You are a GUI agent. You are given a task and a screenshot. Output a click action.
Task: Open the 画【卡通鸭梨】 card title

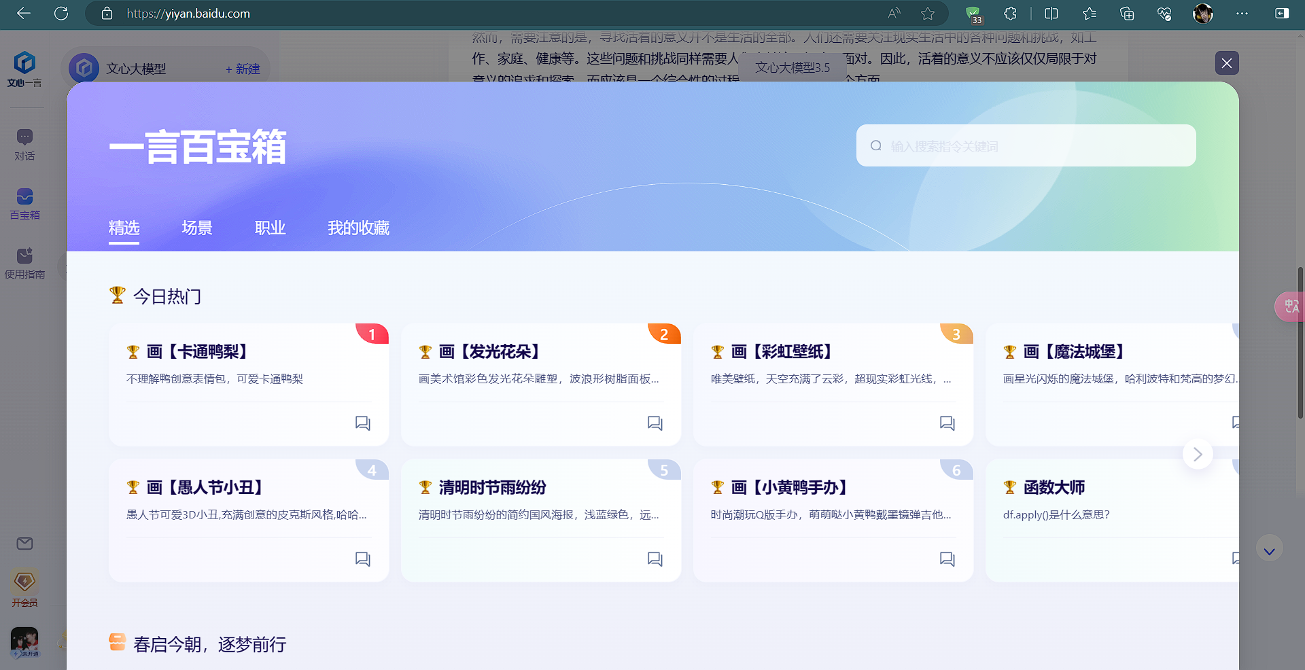tap(197, 352)
